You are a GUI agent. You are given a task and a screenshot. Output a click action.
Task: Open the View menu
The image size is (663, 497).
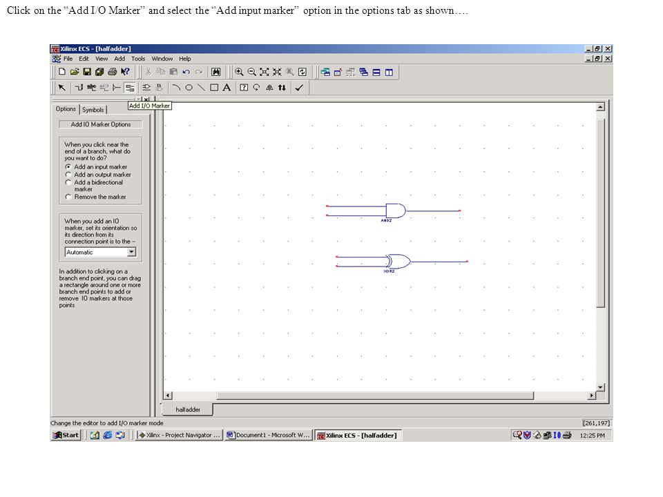[102, 59]
